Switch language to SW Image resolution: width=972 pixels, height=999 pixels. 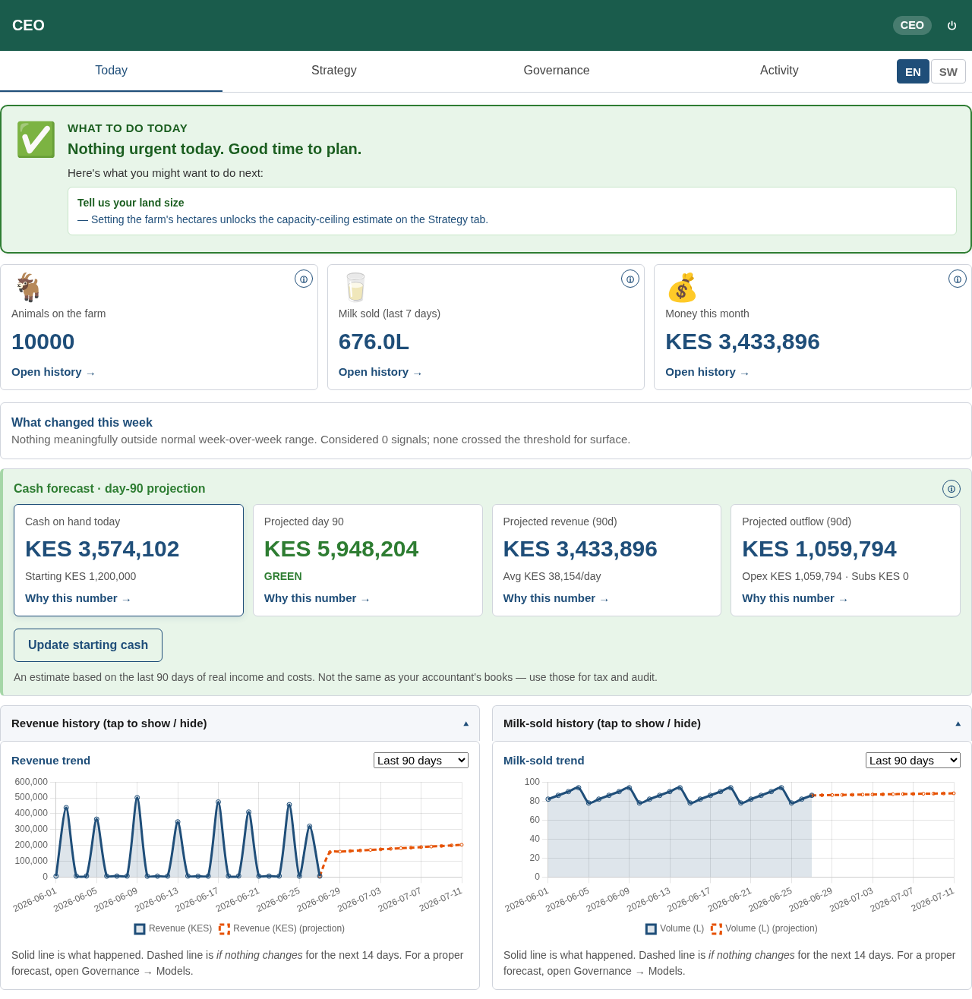click(948, 71)
